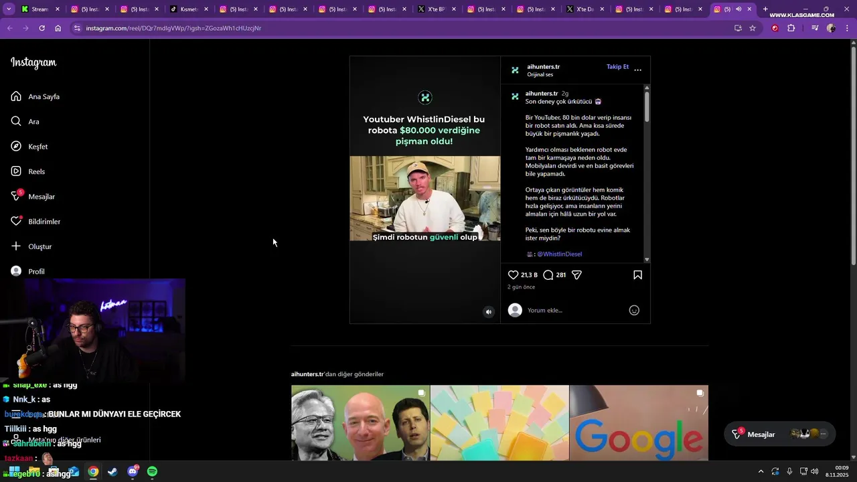The height and width of the screenshot is (482, 857).
Task: Open the Bezos and Altman post thumbnail
Action: click(x=360, y=422)
